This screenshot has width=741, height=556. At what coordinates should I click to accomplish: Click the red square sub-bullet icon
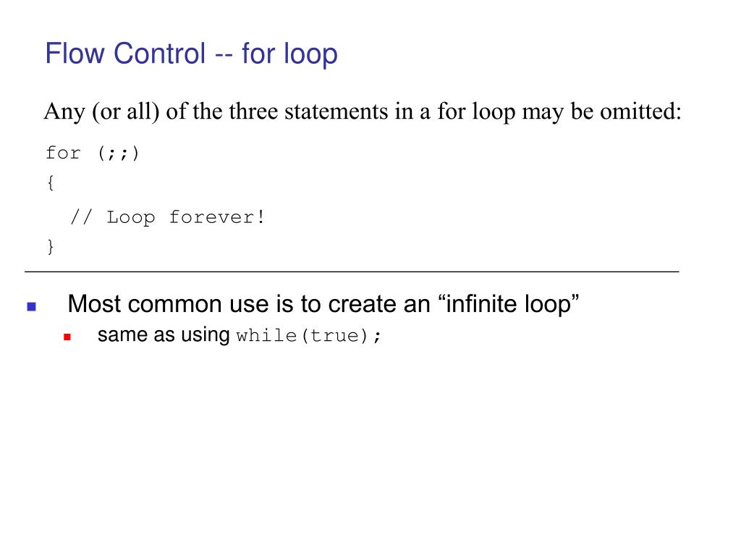pyautogui.click(x=67, y=337)
